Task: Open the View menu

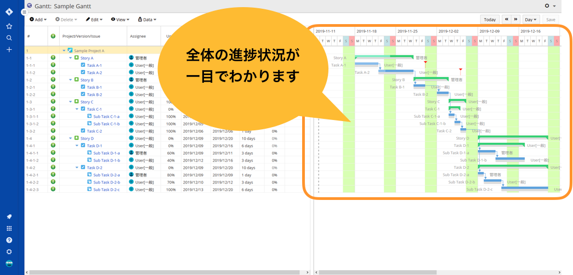Action: (120, 20)
